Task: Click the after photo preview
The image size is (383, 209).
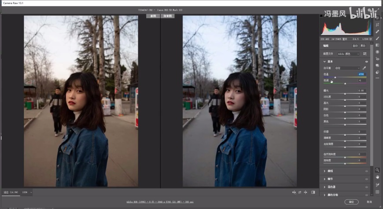Action: 239,101
